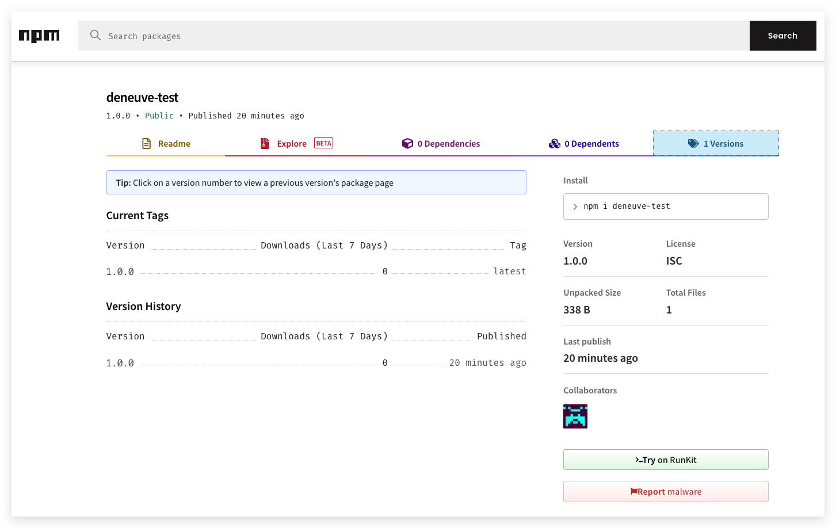Click the Explore file icon
This screenshot has height=528, width=836.
click(x=265, y=143)
